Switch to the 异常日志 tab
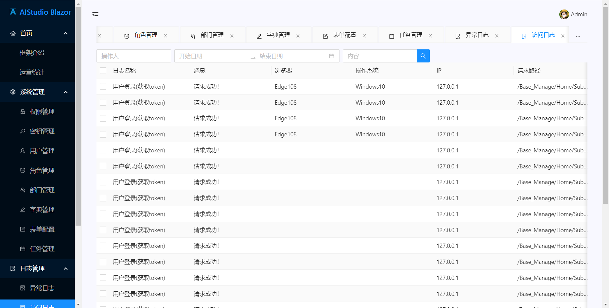Screen dimensions: 609x308 point(477,35)
